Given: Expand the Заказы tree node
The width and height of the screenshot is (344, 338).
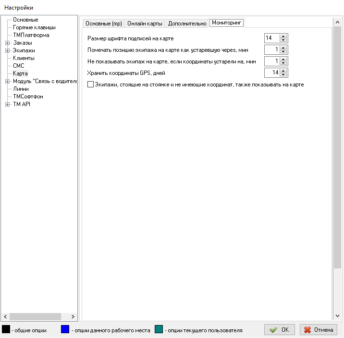Looking at the screenshot, I should coord(7,43).
